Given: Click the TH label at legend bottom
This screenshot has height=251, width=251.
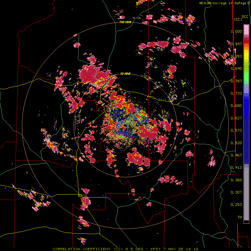Looking at the screenshot, I should point(240,217).
